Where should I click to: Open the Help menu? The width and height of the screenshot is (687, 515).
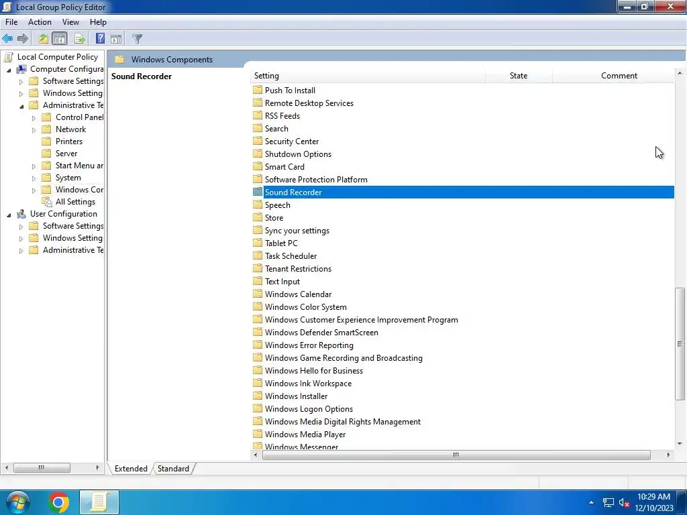coord(98,22)
